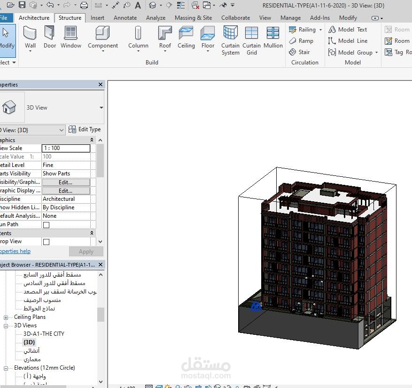Select the Window tool
Image resolution: width=412 pixels, height=388 pixels.
coord(70,37)
